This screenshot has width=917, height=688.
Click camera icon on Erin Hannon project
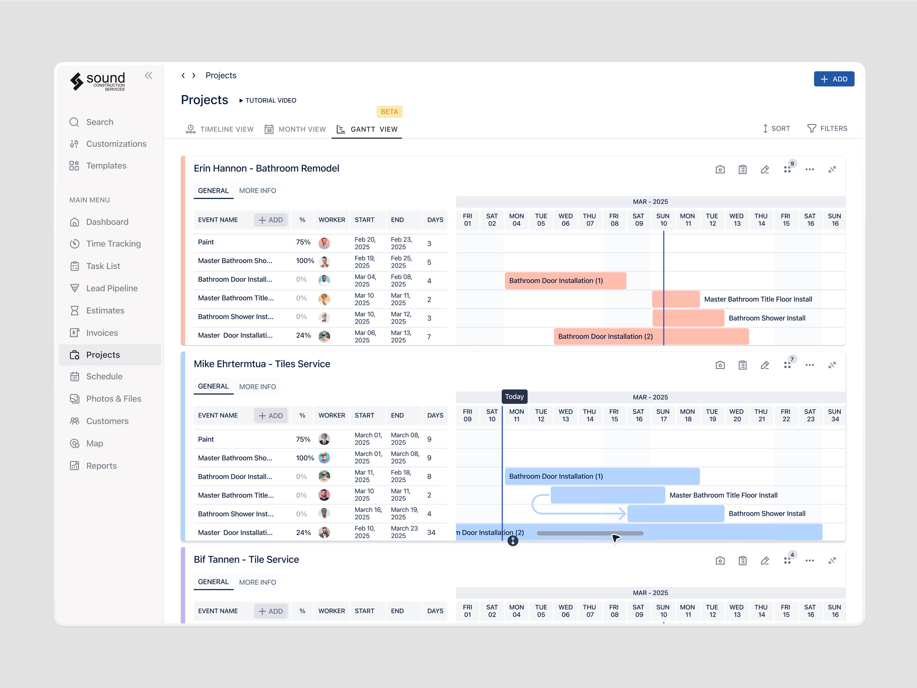point(720,170)
